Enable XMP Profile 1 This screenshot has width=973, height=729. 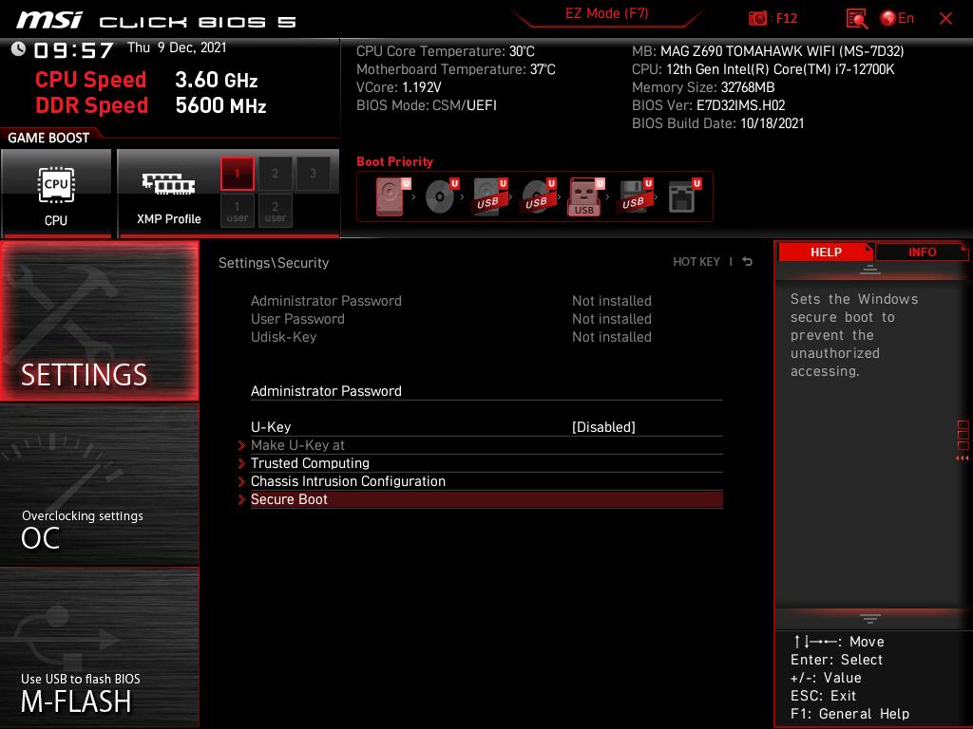[x=237, y=174]
